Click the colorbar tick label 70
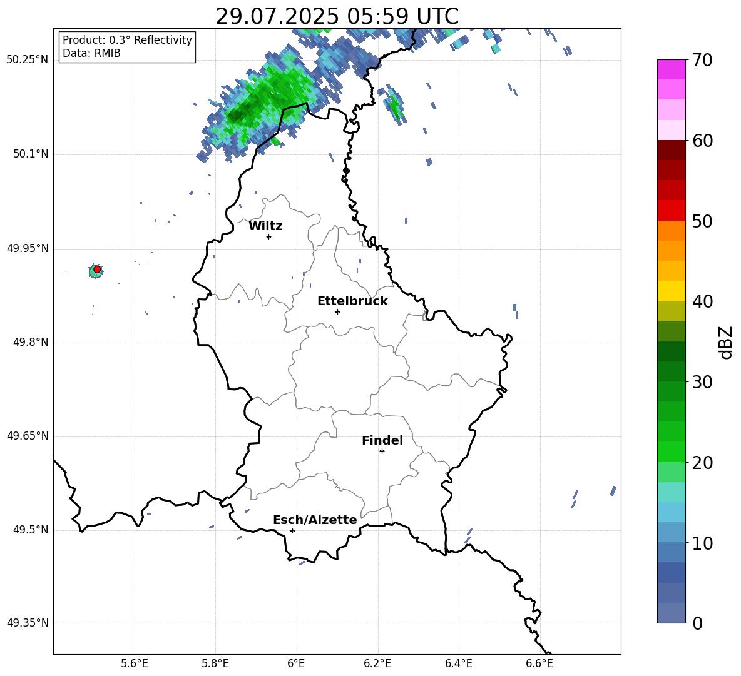The height and width of the screenshot is (676, 741). [x=702, y=61]
